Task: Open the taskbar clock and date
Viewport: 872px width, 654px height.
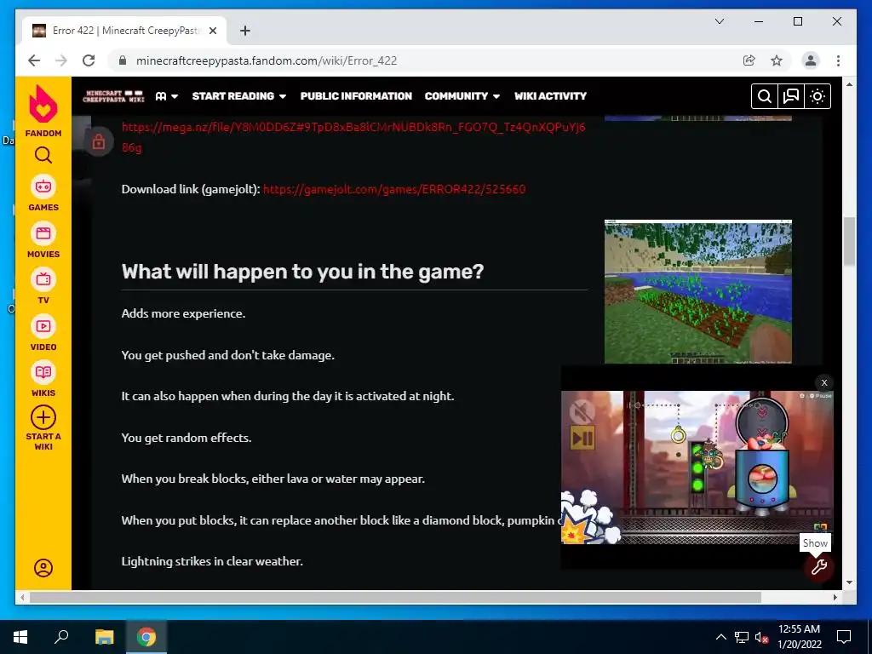Action: coord(799,637)
